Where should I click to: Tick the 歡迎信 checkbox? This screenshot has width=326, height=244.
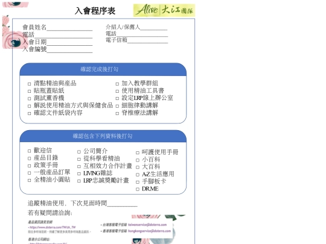click(x=30, y=151)
